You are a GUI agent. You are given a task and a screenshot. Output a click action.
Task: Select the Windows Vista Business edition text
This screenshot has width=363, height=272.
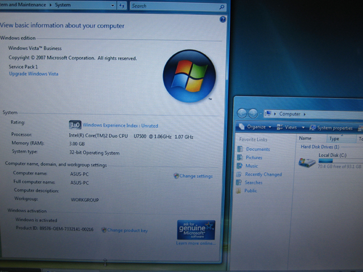click(x=35, y=48)
